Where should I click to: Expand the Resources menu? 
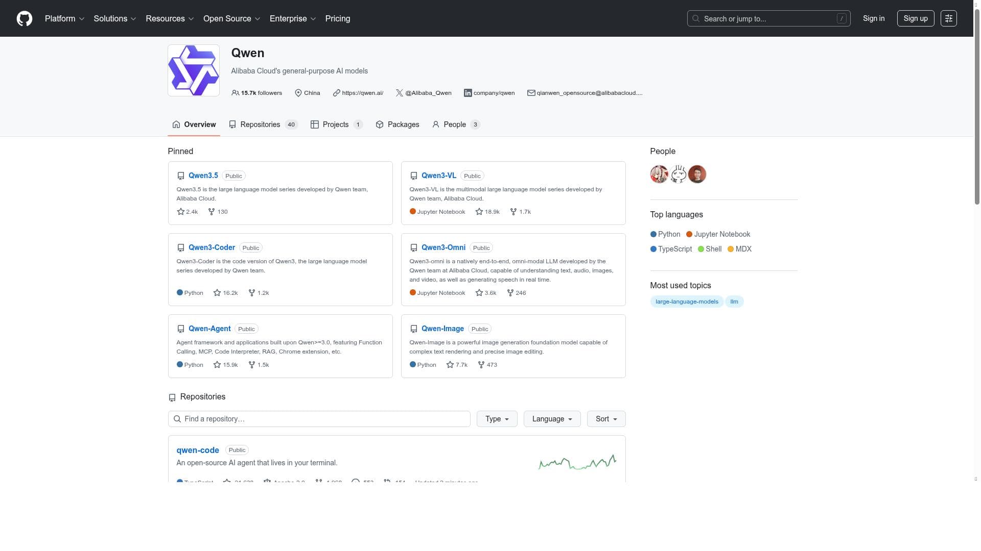pos(170,18)
